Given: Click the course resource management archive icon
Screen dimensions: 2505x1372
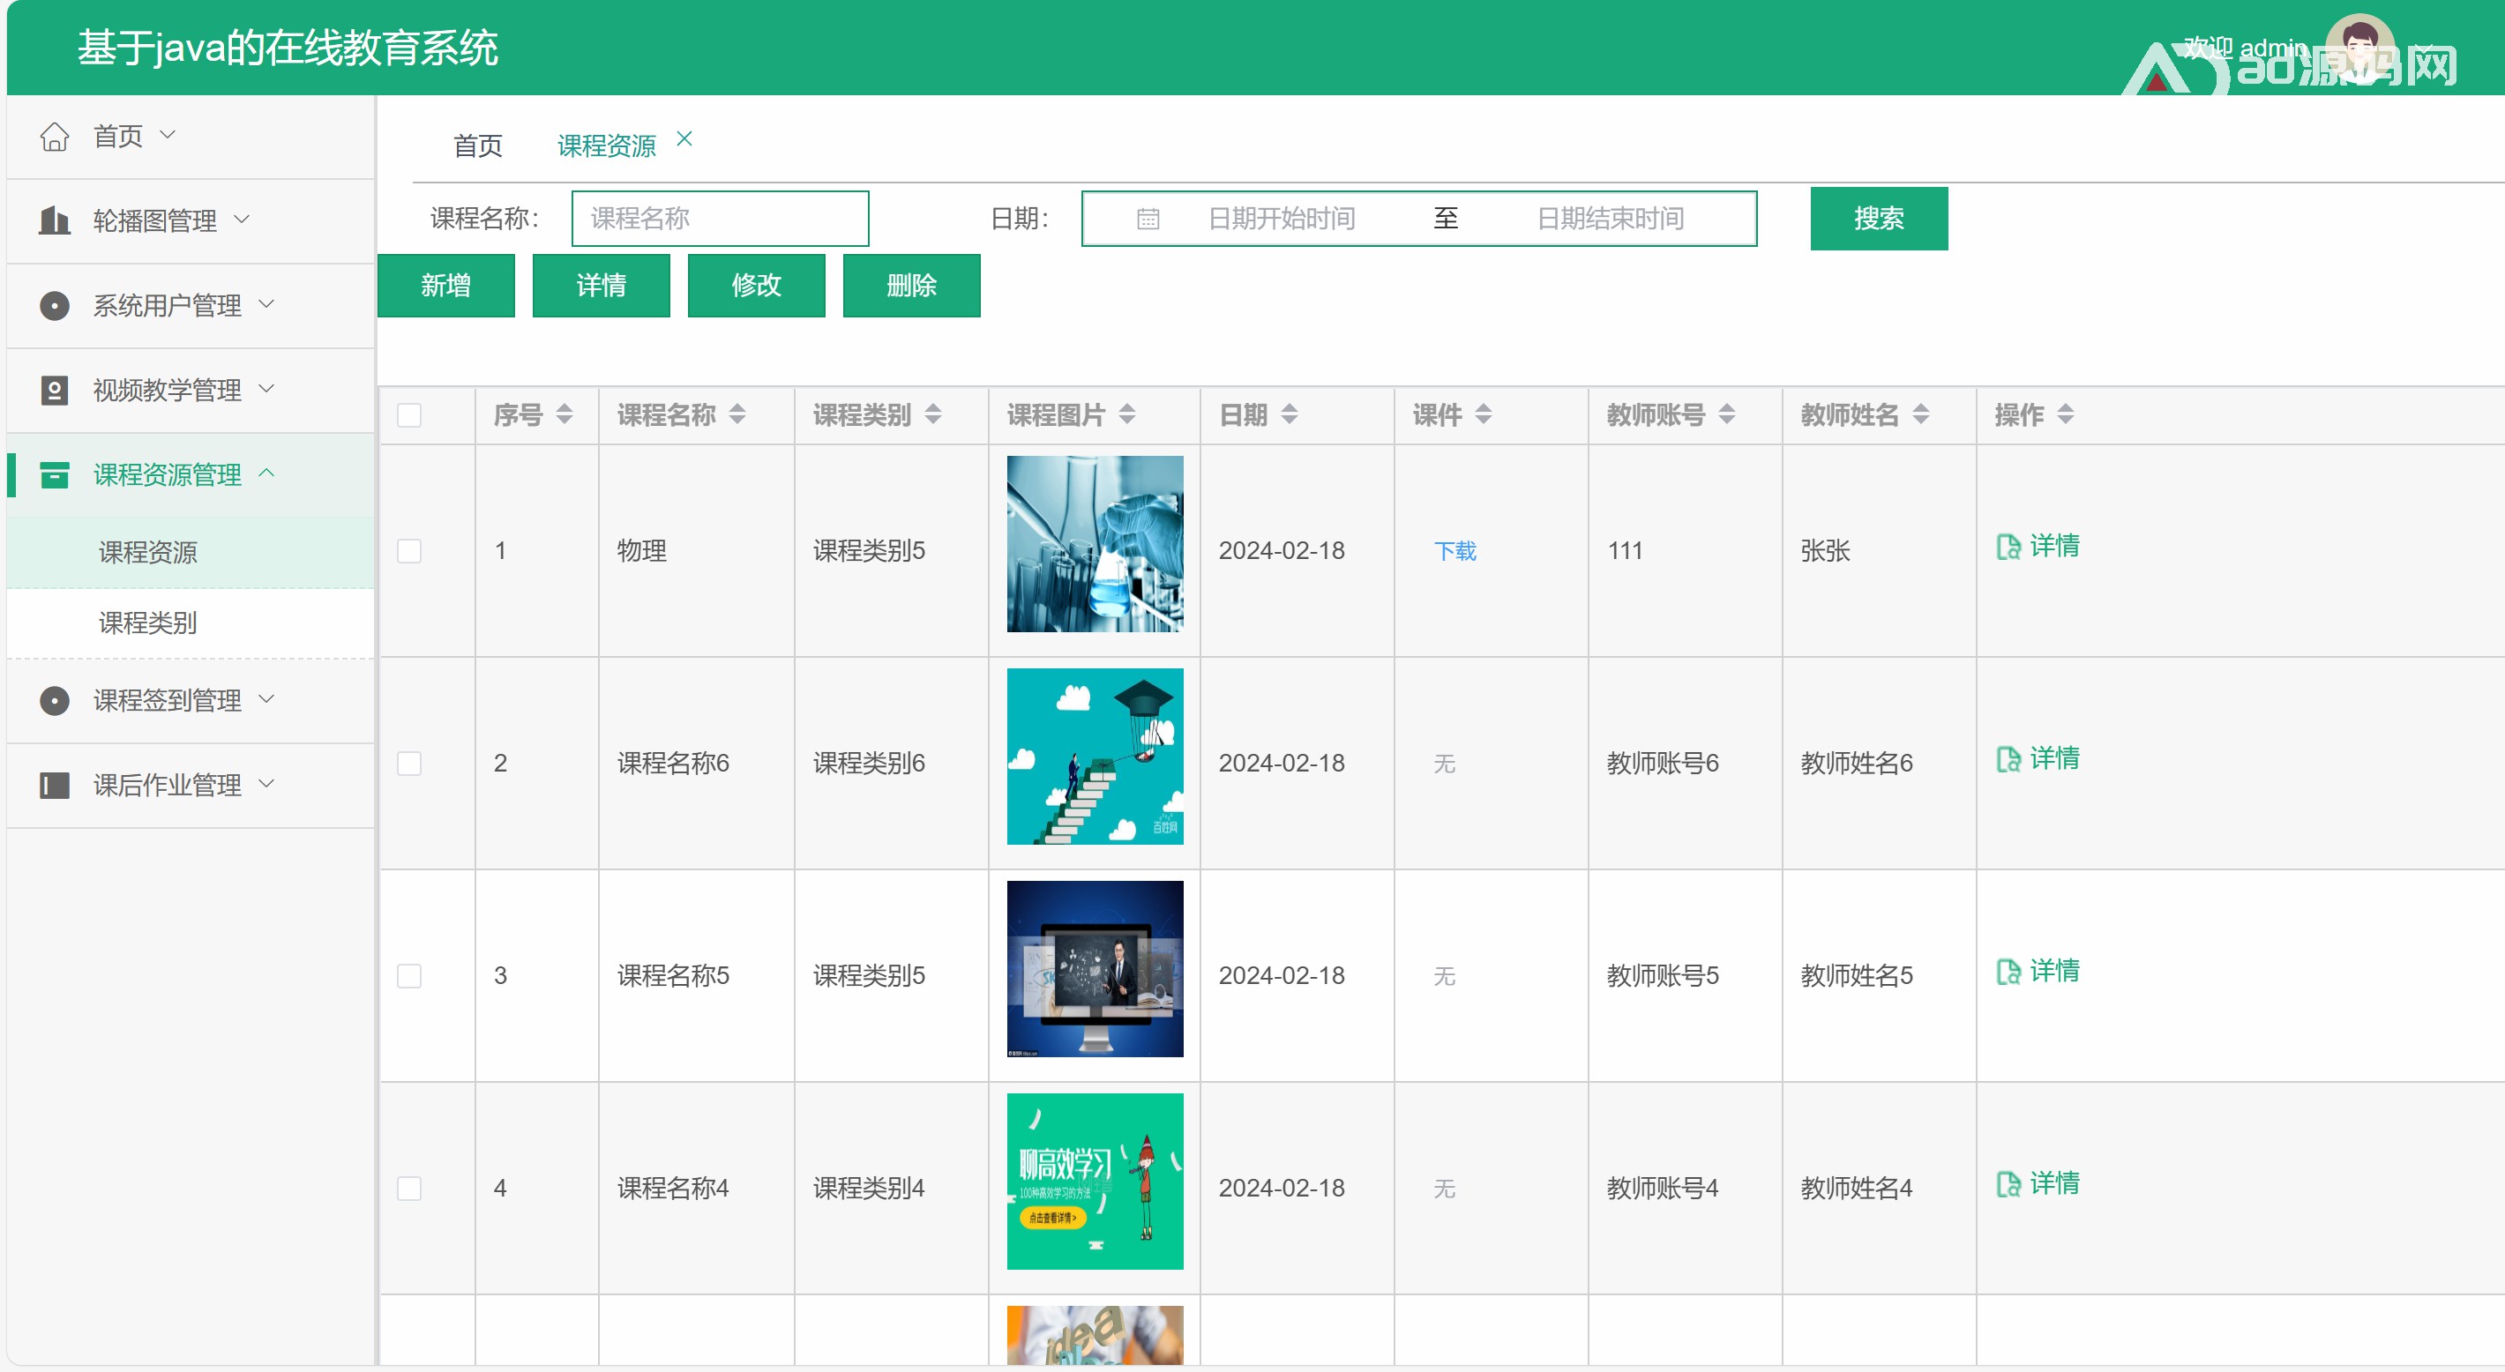Looking at the screenshot, I should [55, 474].
